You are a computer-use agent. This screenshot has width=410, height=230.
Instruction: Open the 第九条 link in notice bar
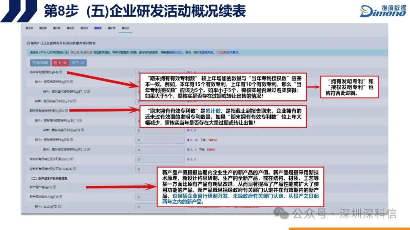coord(88,52)
